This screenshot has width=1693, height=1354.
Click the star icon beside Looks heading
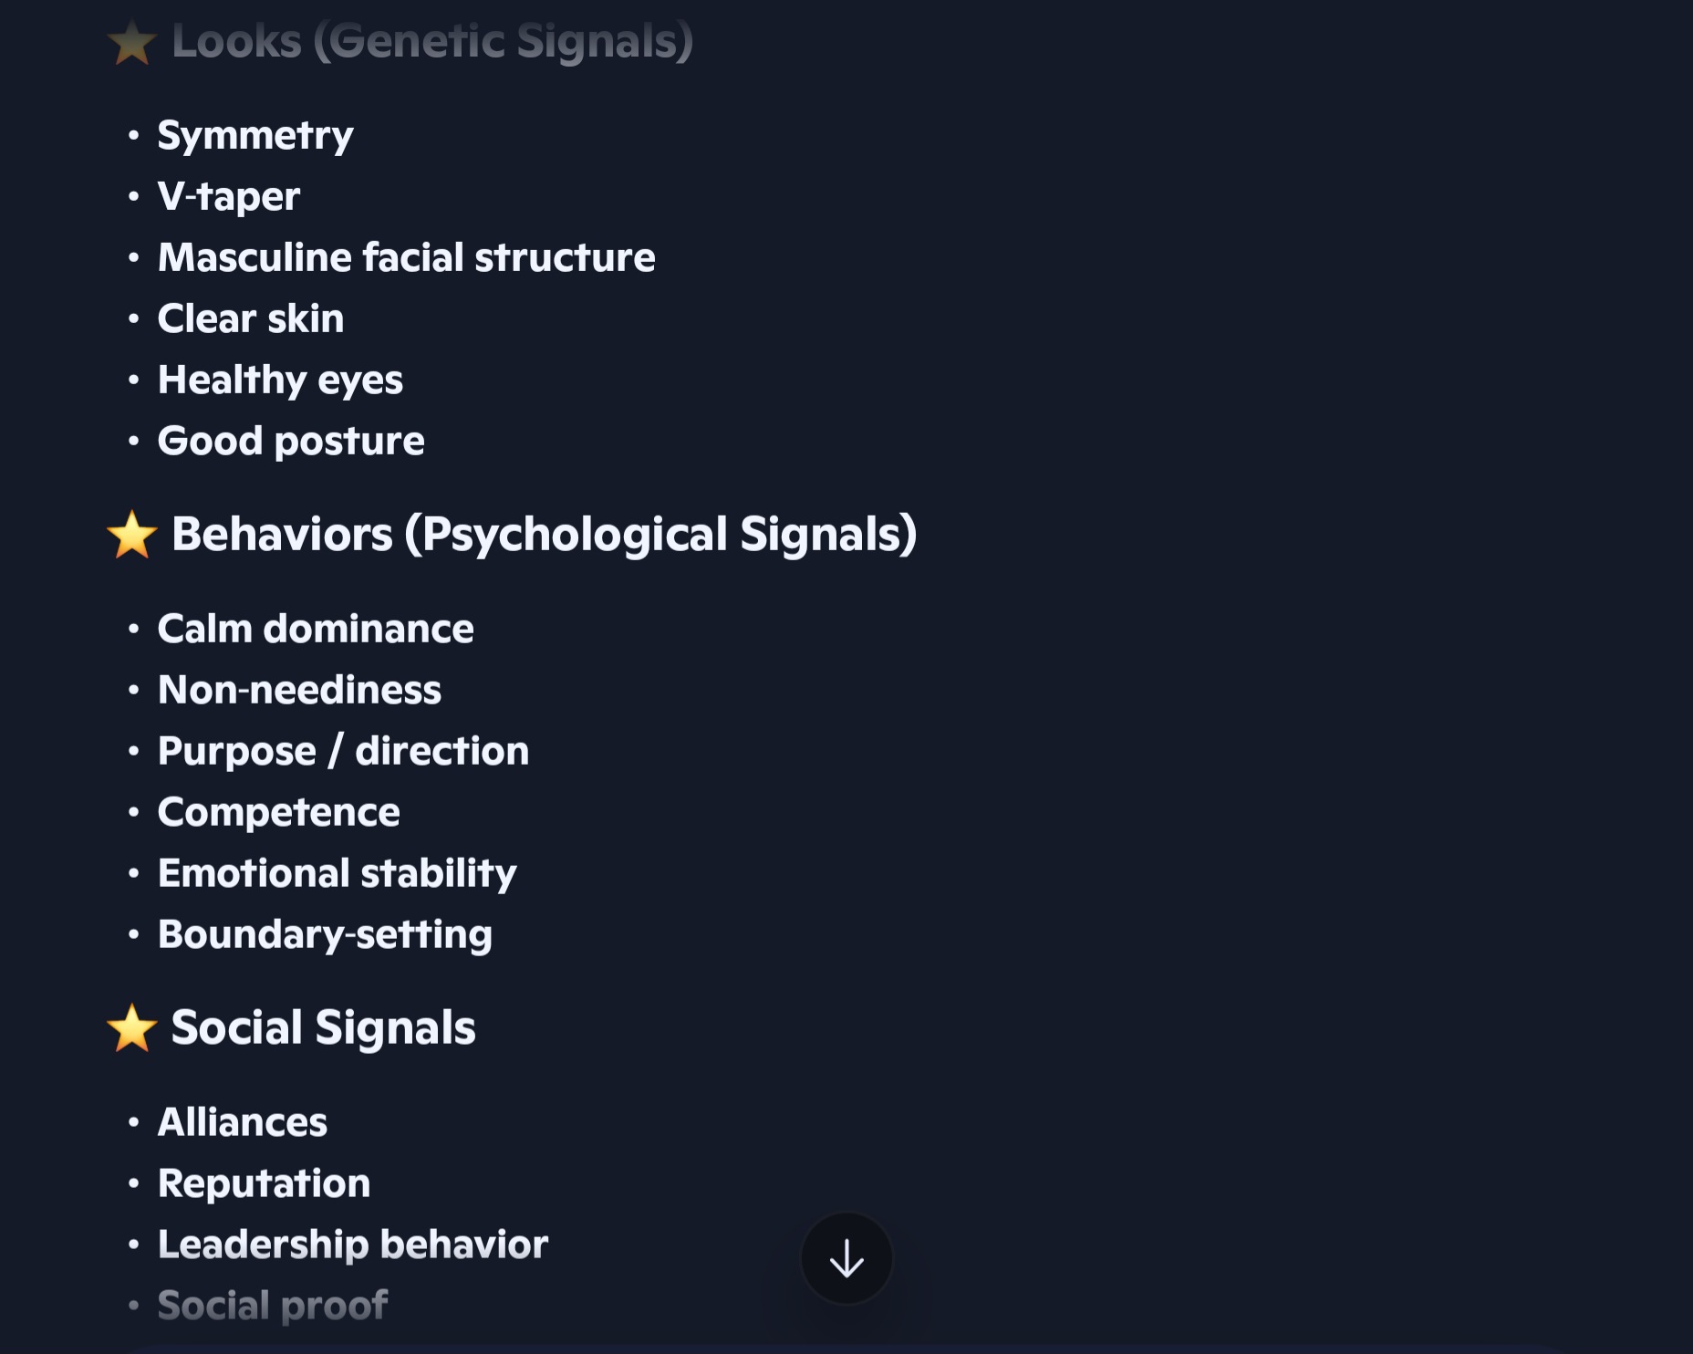(x=132, y=42)
